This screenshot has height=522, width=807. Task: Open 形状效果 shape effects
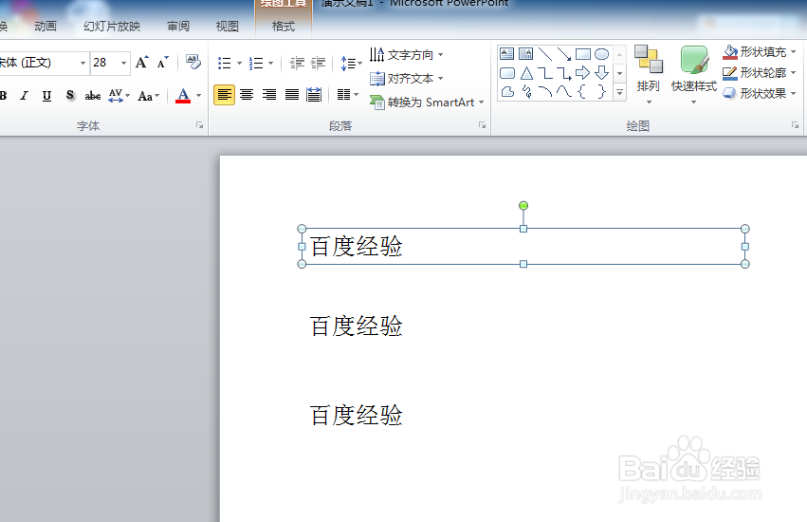point(760,93)
